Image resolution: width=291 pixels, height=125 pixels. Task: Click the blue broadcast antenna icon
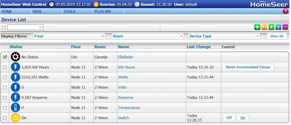pos(278,27)
